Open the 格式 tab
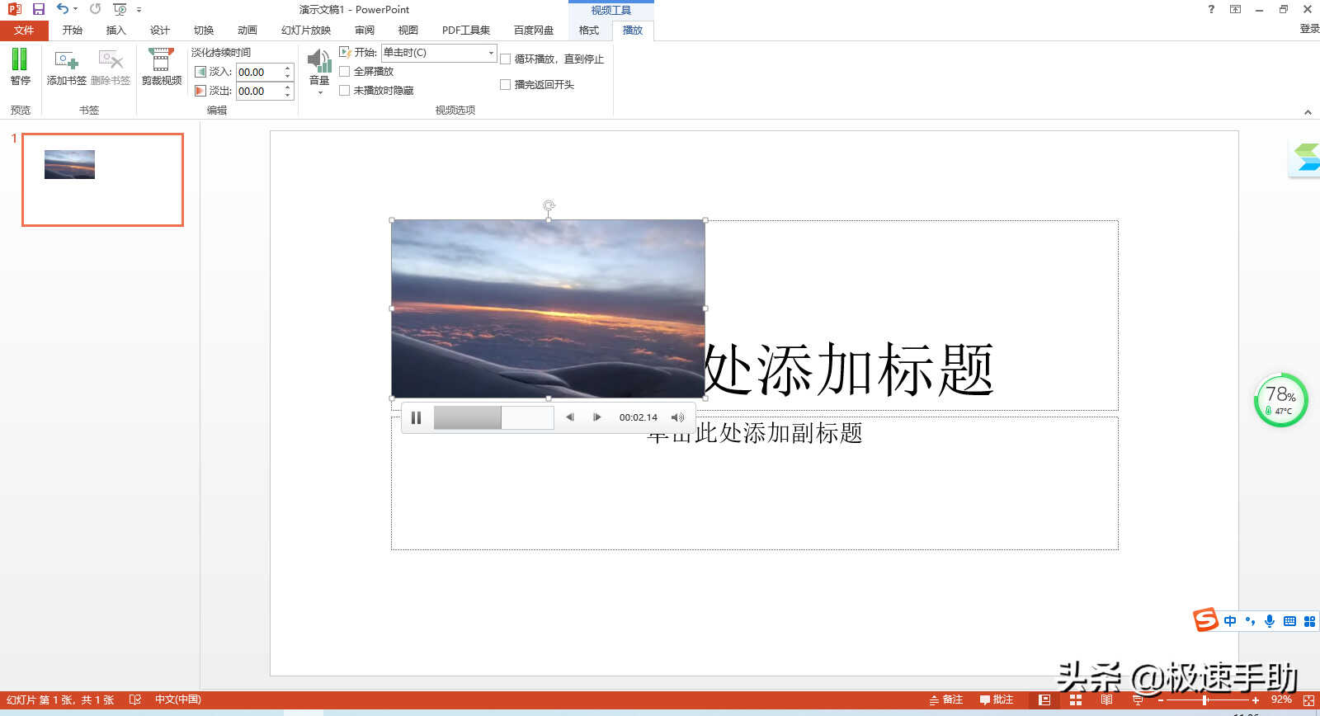Viewport: 1320px width, 716px height. [x=588, y=31]
